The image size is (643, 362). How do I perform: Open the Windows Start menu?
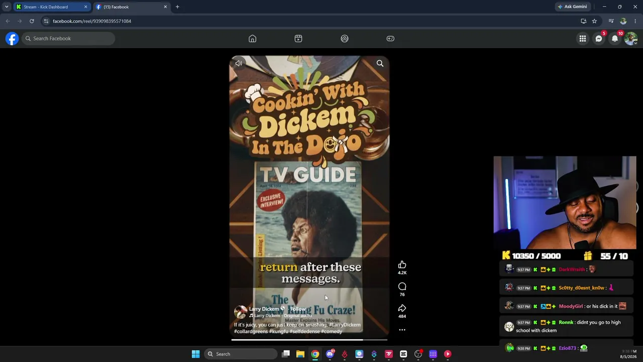click(x=195, y=354)
